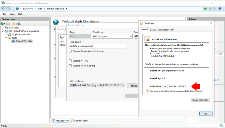This screenshot has height=128, width=225.
Task: Open the help icon dropdown arrow
Action: (x=223, y=8)
